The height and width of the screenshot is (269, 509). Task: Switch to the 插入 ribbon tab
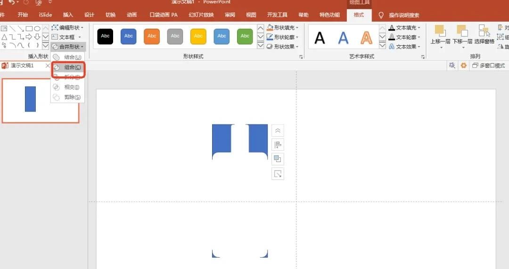click(x=68, y=15)
